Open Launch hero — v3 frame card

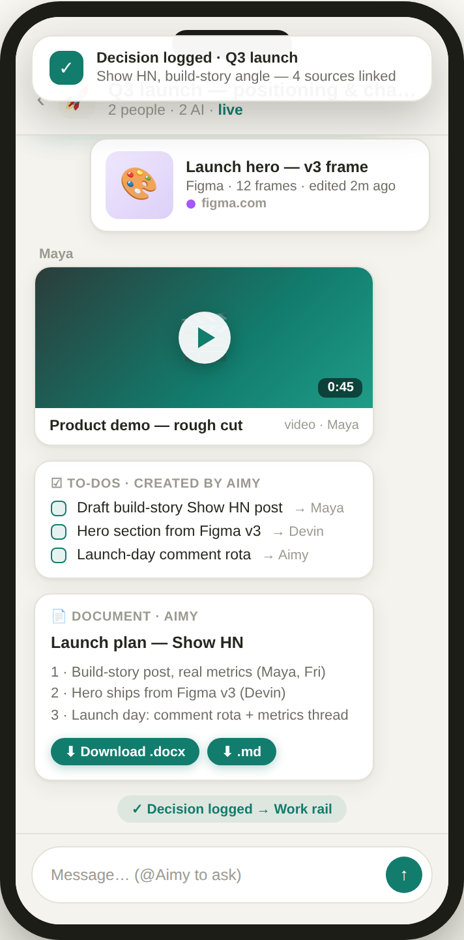(x=260, y=185)
